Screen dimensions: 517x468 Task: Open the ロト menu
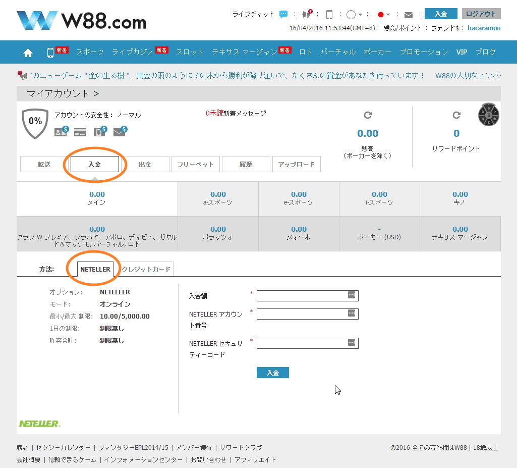306,52
